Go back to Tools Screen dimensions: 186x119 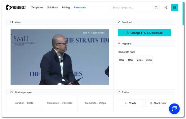tap(131, 103)
